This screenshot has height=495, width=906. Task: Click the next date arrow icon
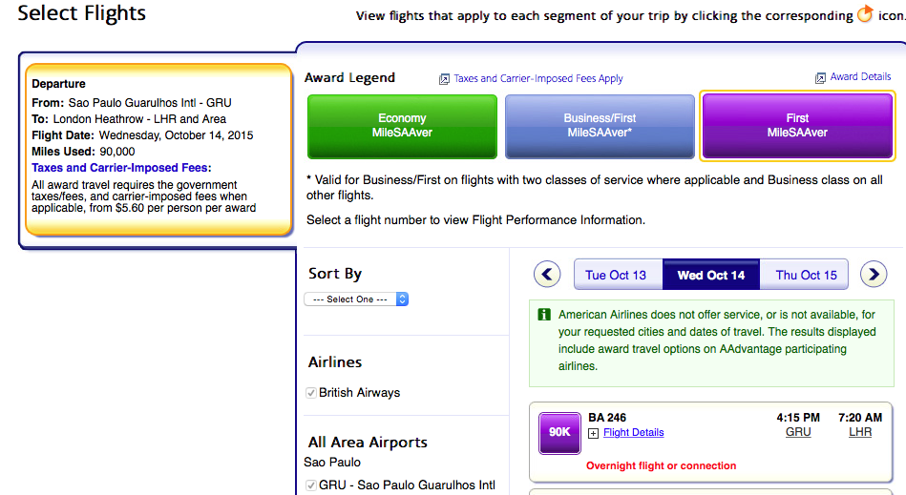(x=874, y=275)
